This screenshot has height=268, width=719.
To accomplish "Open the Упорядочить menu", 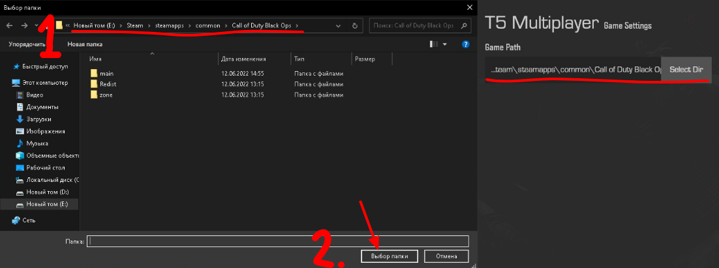I will click(27, 44).
